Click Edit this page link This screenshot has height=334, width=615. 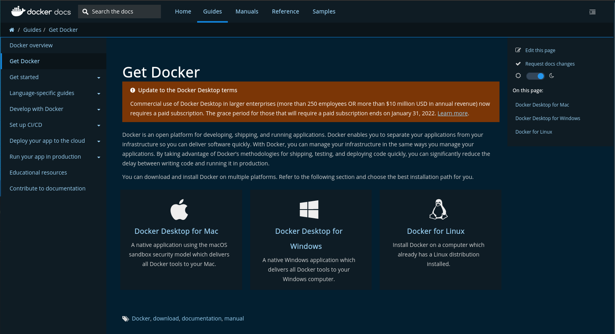click(x=540, y=50)
